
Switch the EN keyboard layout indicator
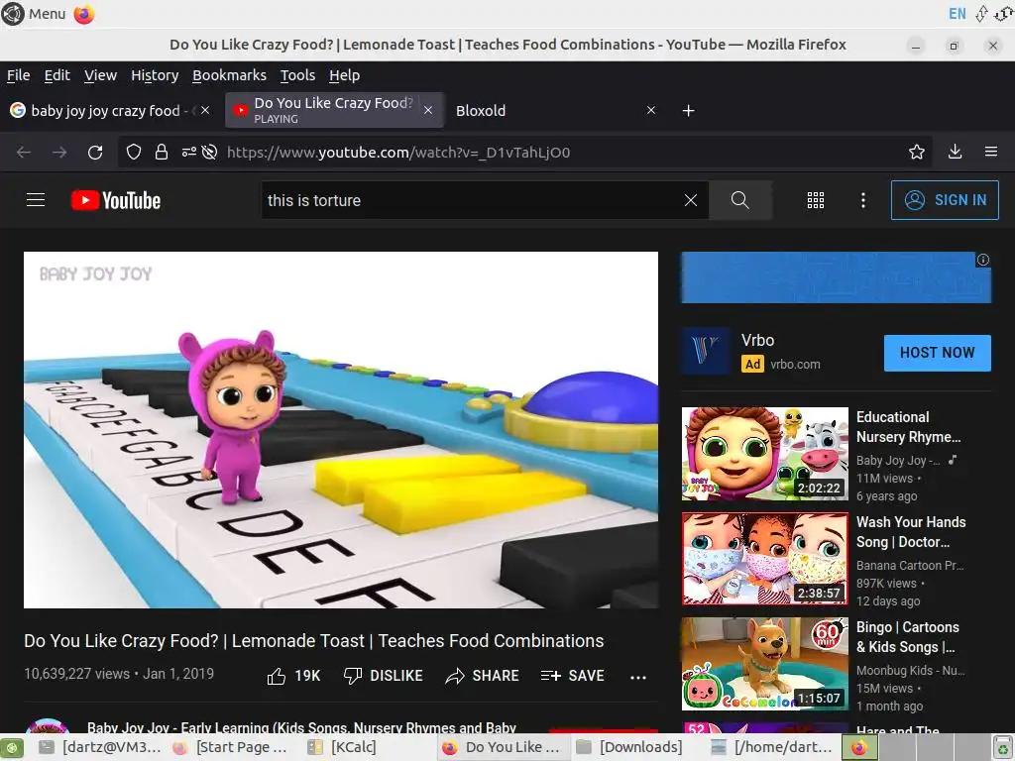coord(957,14)
